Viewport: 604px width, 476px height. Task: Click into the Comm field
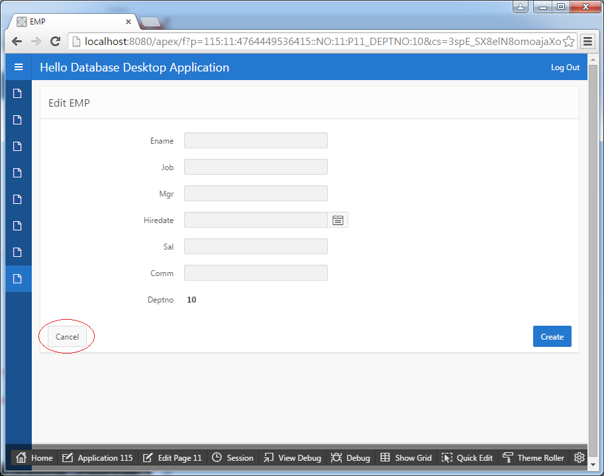coord(256,273)
